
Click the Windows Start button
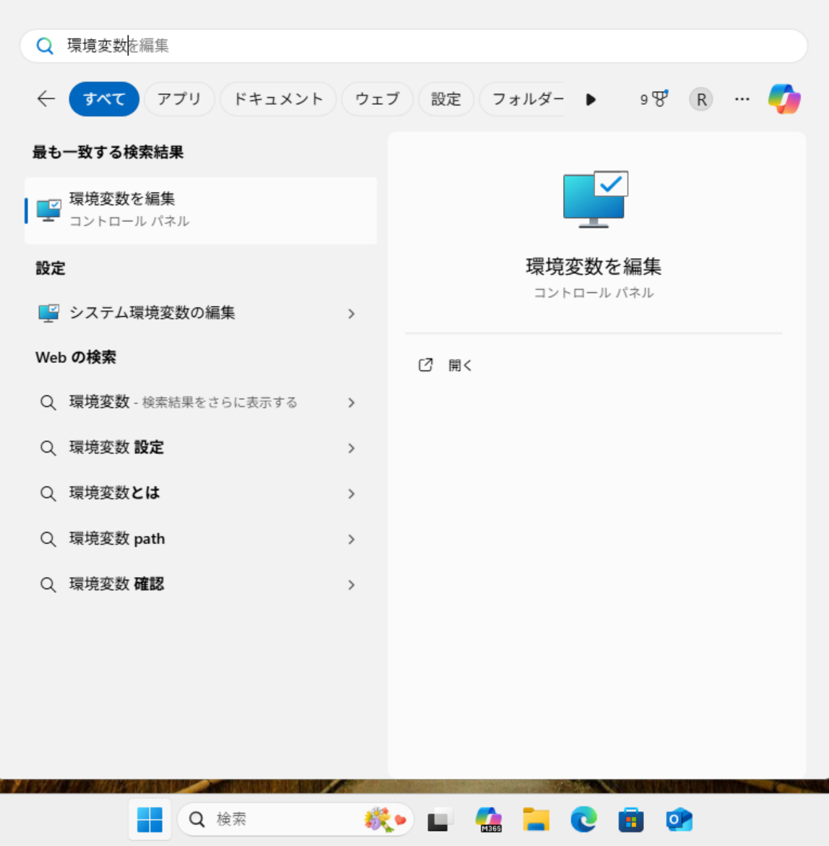150,819
